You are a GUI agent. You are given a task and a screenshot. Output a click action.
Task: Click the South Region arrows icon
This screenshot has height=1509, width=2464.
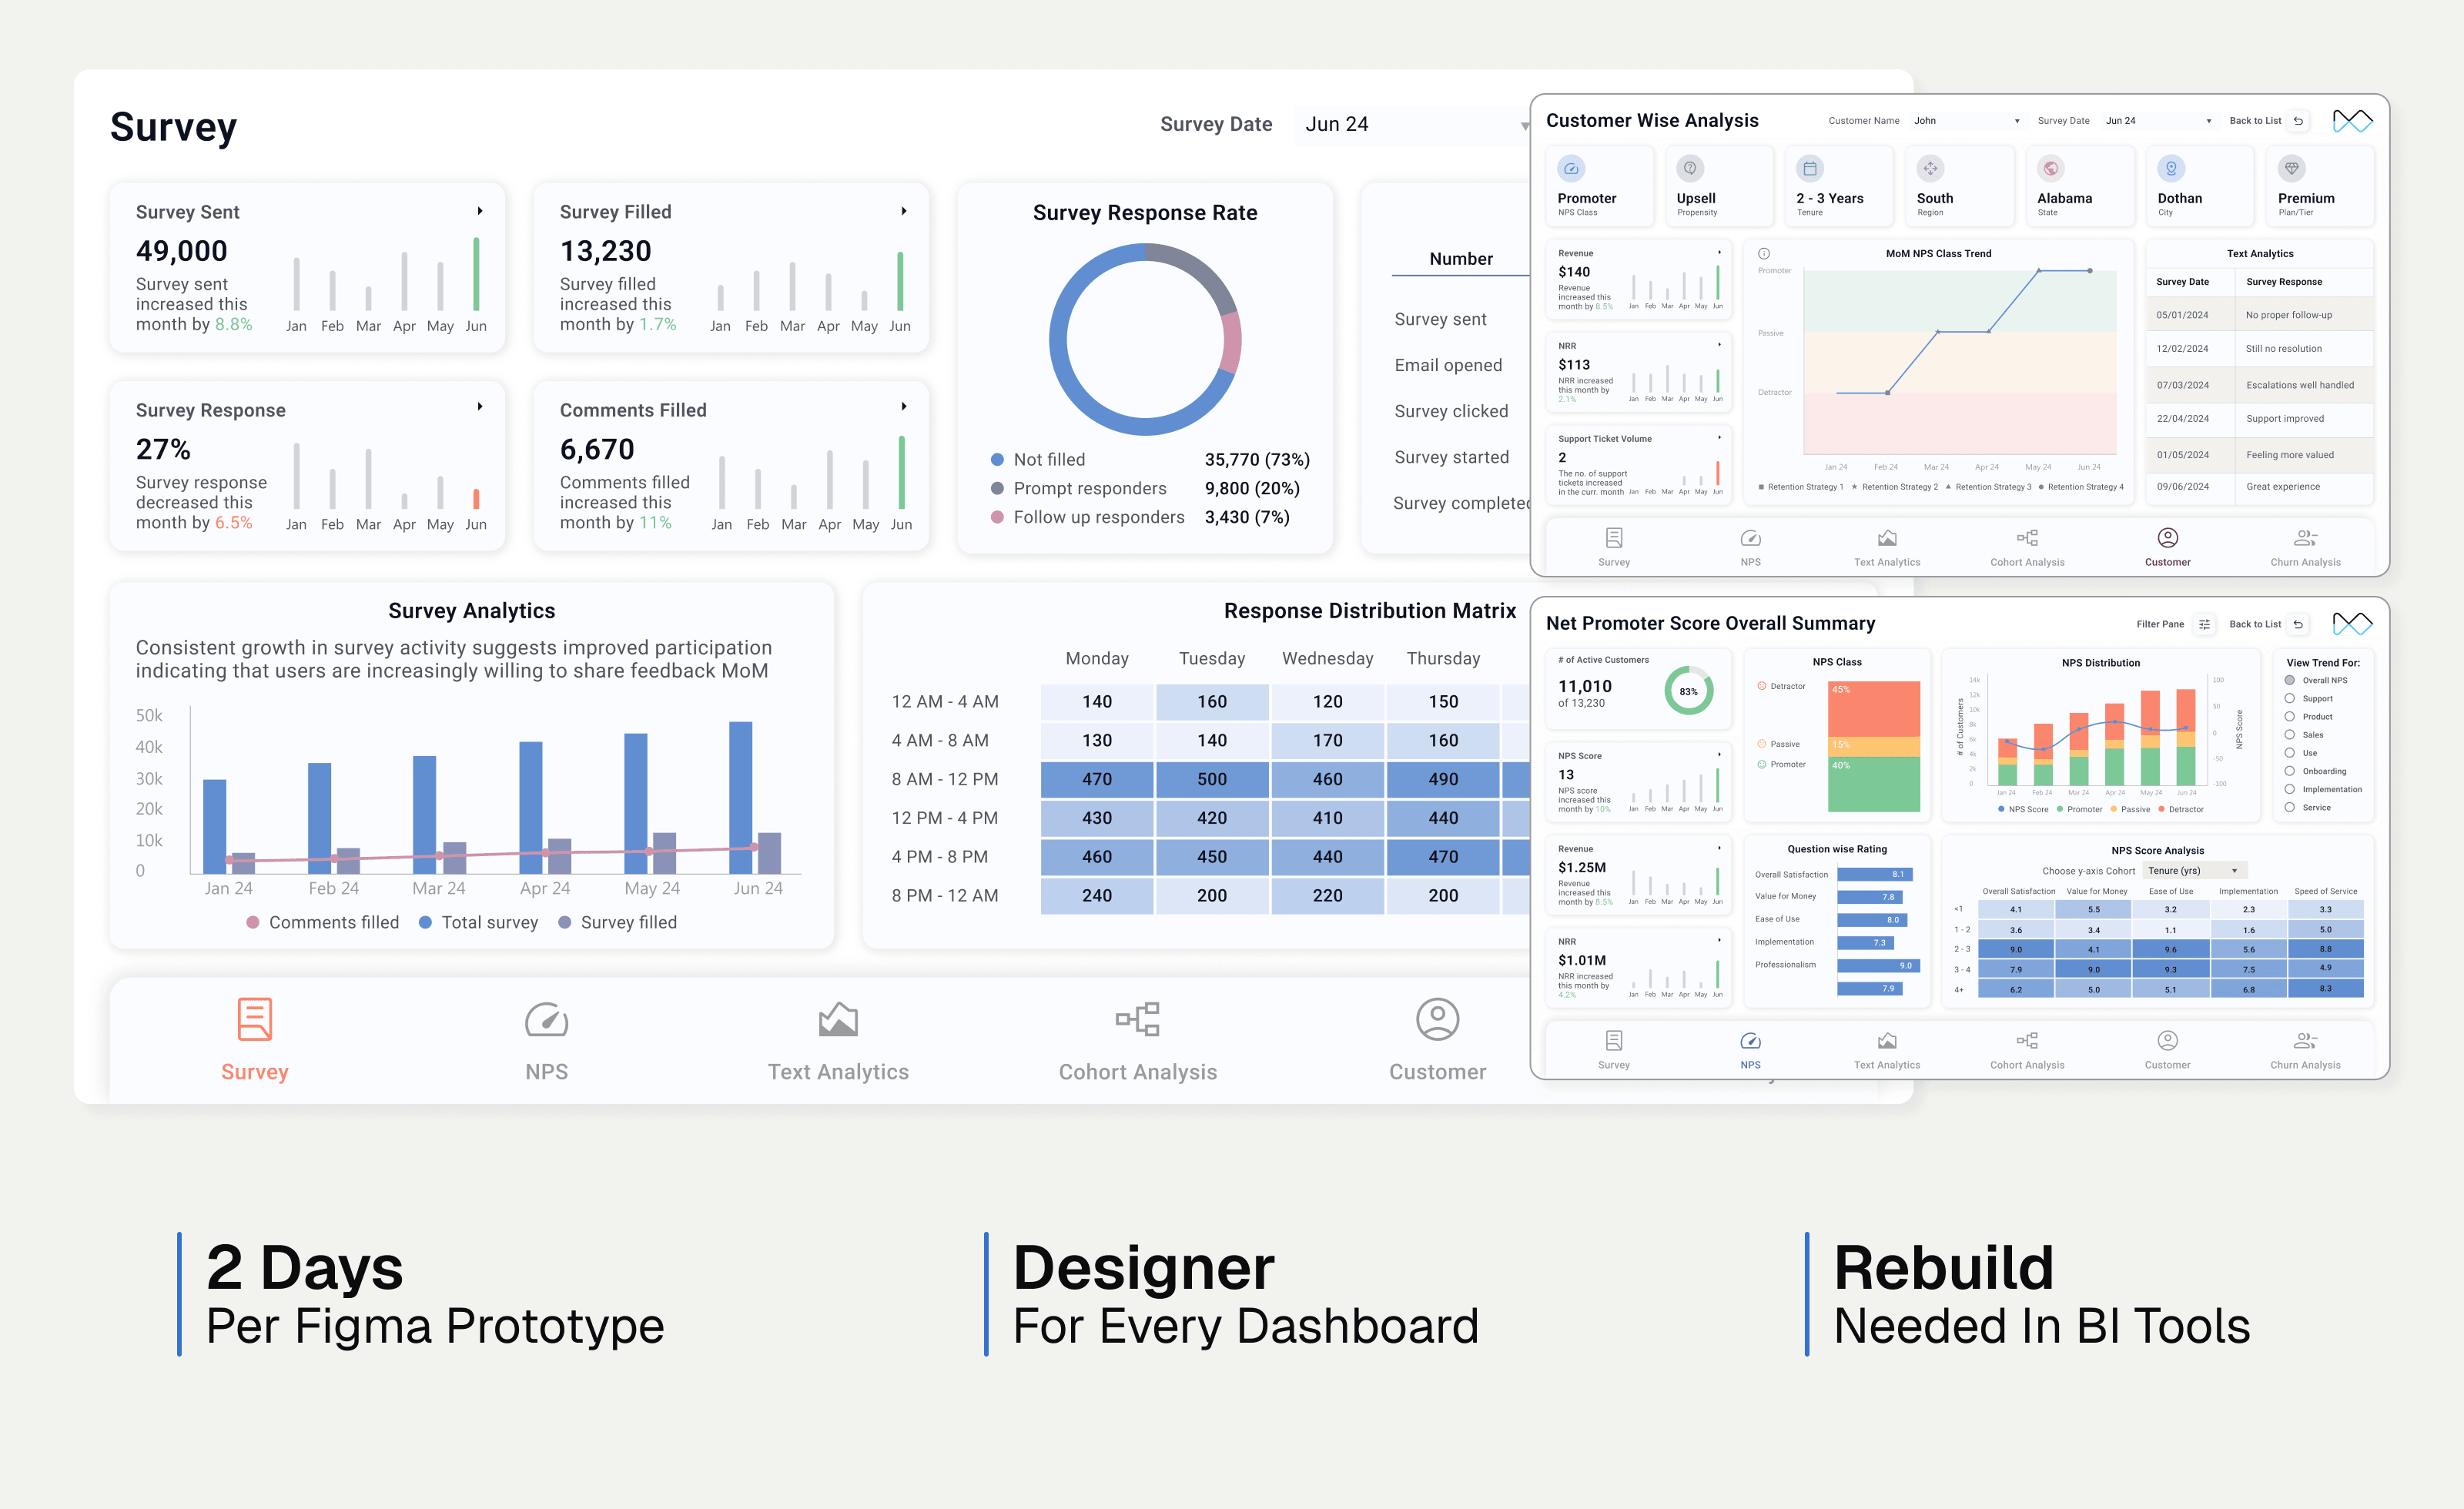tap(1930, 168)
